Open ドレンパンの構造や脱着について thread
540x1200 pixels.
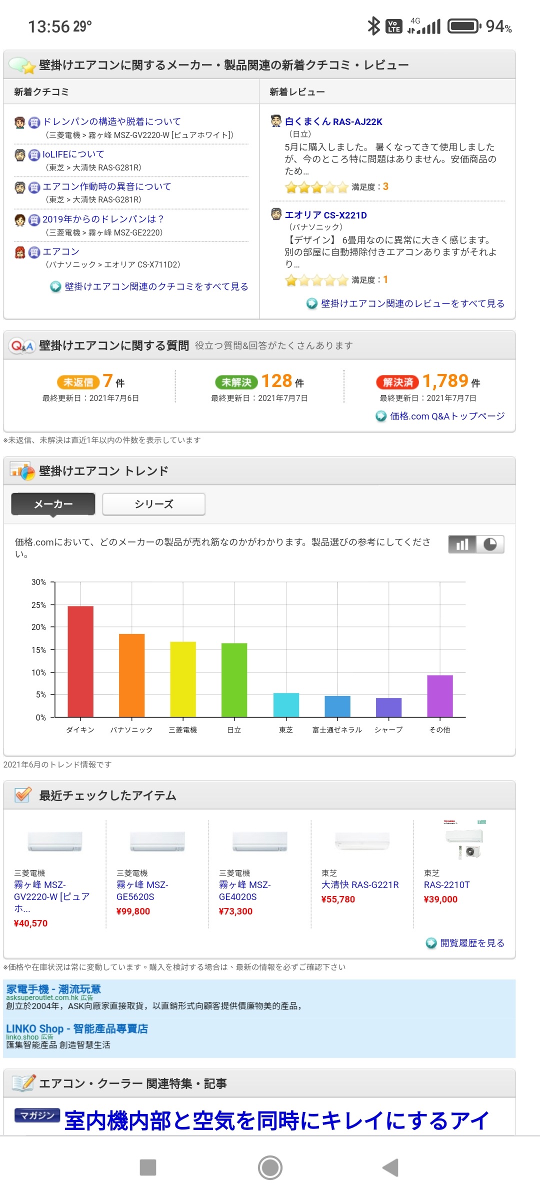coord(112,121)
